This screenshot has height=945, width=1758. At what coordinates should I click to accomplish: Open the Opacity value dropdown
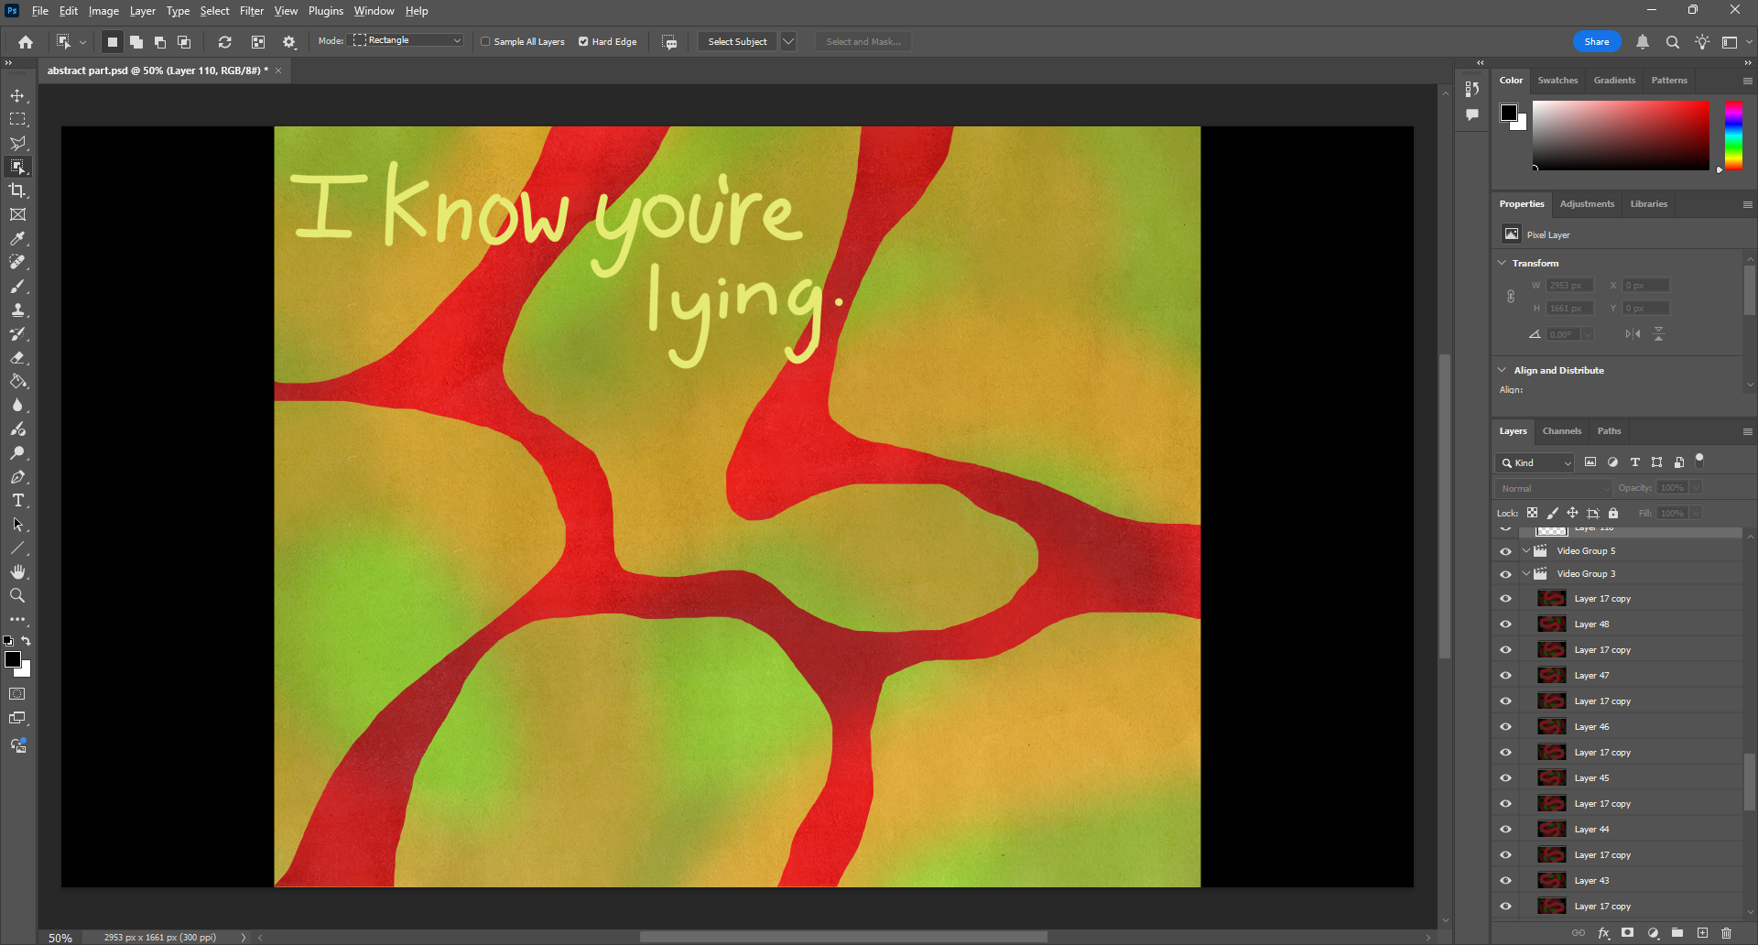click(1697, 488)
